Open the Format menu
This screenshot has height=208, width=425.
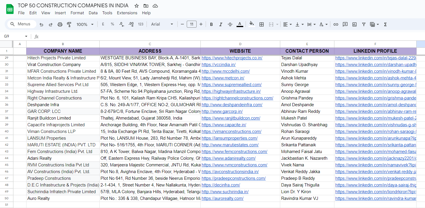click(x=77, y=13)
